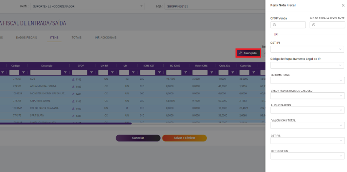The image size is (347, 172).
Task: Click the Qtde. Est. column filter icon
Action: coord(233,72)
